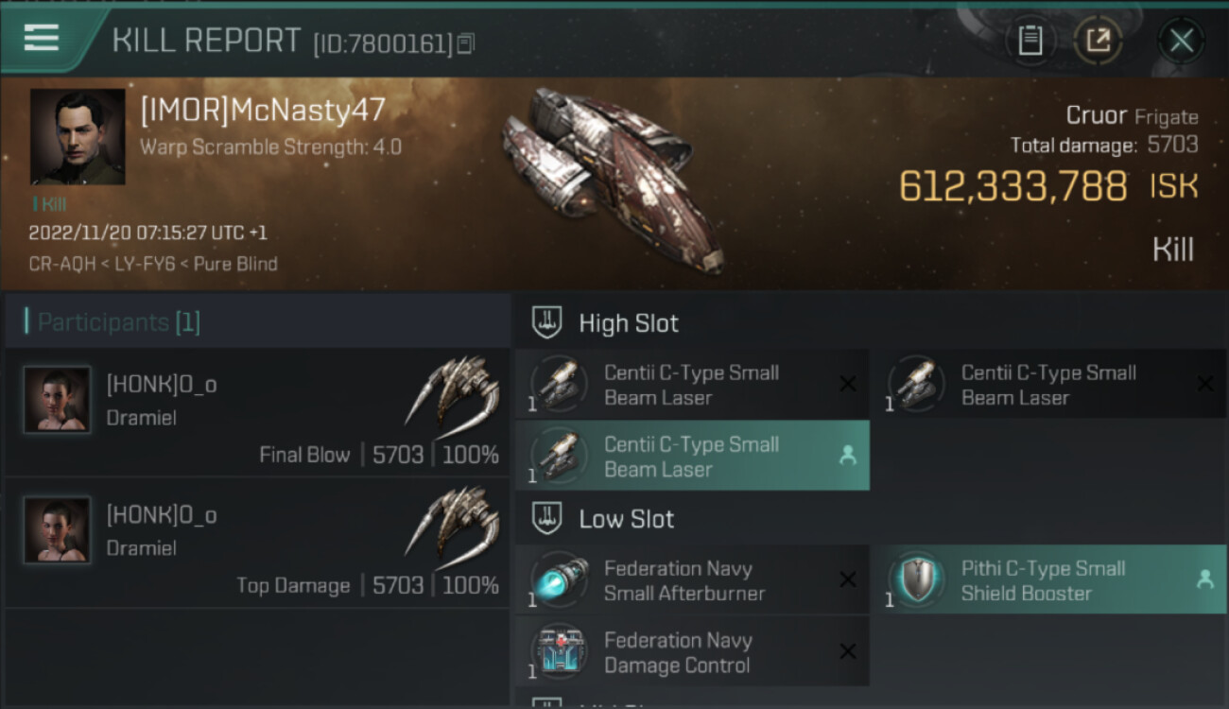Click the share kill report icon
The image size is (1229, 709).
1098,41
